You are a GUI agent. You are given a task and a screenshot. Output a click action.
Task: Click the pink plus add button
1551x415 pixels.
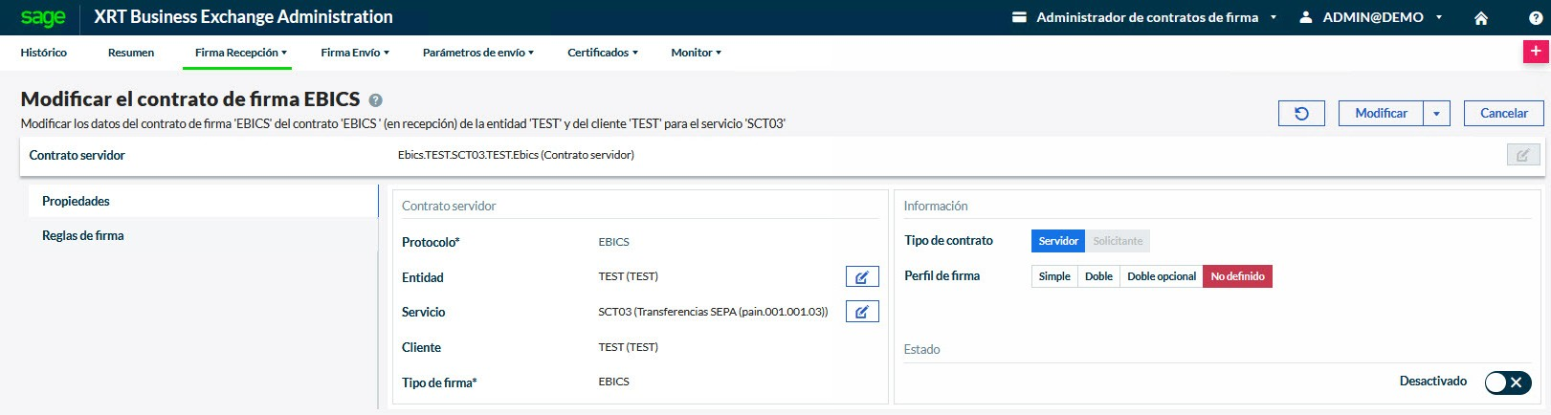tap(1536, 53)
